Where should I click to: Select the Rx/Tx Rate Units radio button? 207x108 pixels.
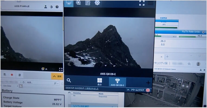(x=203, y=32)
